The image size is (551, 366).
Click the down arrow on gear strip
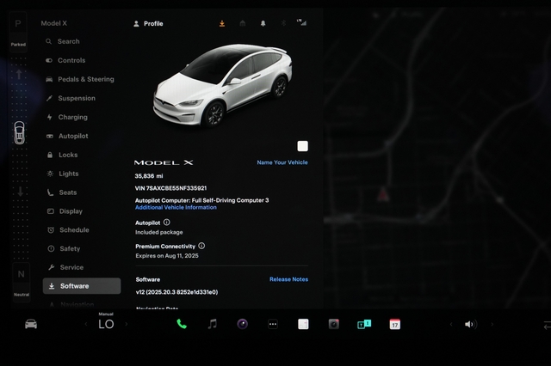click(20, 192)
